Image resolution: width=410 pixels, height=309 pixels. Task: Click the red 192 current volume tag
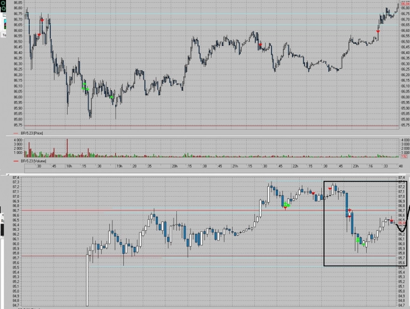click(404, 156)
